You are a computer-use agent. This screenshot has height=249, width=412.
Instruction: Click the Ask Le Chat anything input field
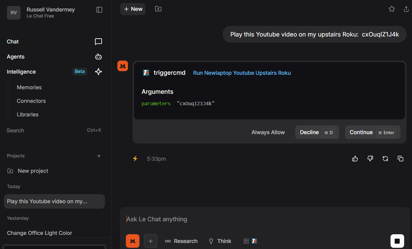[x=257, y=219]
